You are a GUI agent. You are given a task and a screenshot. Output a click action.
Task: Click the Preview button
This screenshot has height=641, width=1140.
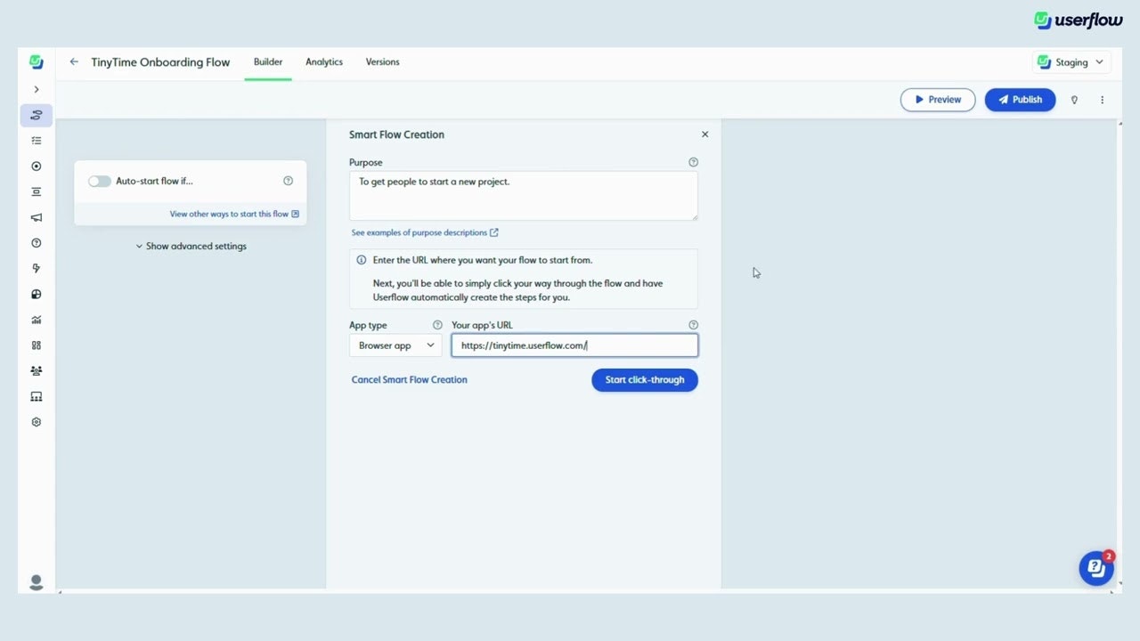tap(938, 100)
